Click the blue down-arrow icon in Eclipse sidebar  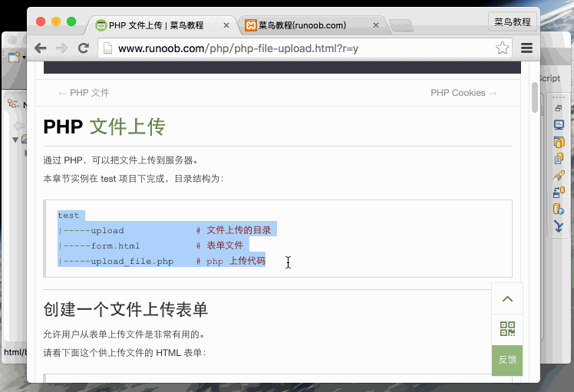pos(559,226)
